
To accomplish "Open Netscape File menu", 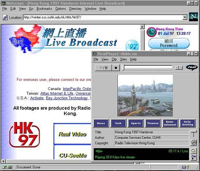I will pyautogui.click(x=5, y=9).
